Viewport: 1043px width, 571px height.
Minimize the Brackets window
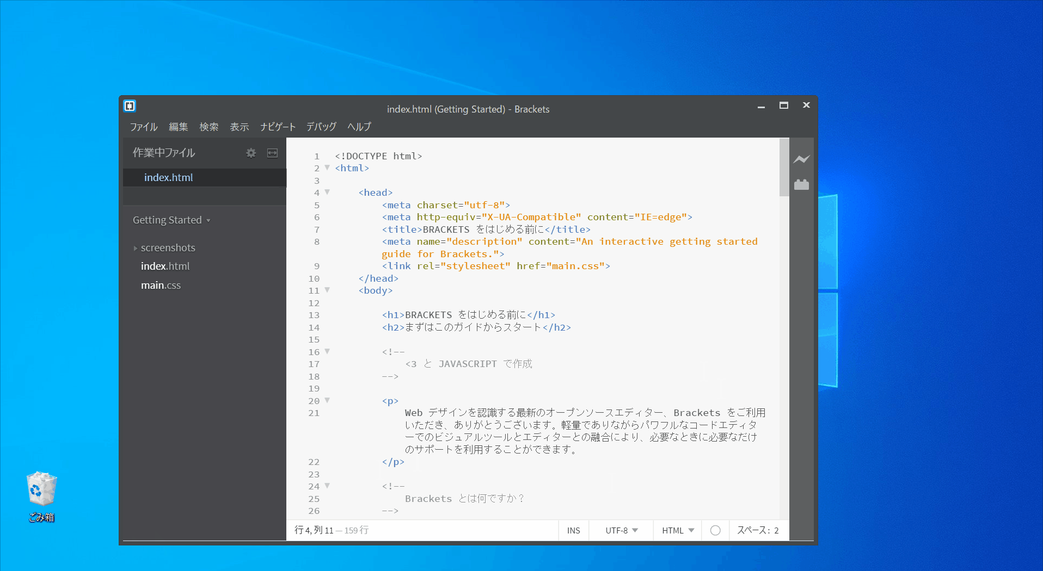coord(761,106)
